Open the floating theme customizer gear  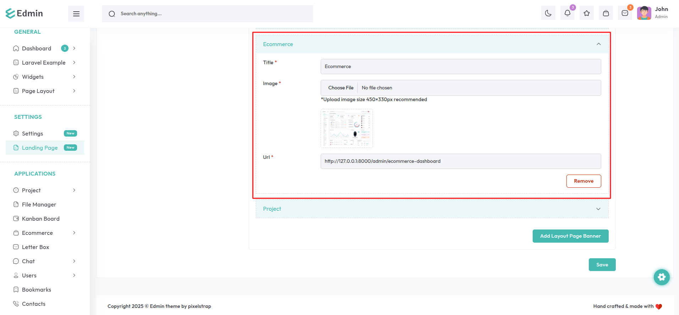coord(662,277)
